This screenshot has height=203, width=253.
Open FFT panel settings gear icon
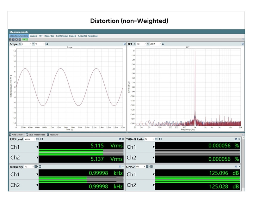[x=163, y=44]
